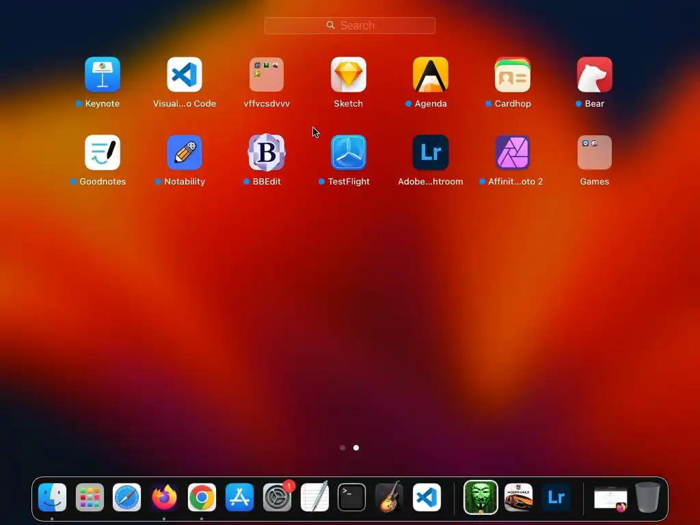Launch the Sketch app
700x525 pixels.
point(349,75)
